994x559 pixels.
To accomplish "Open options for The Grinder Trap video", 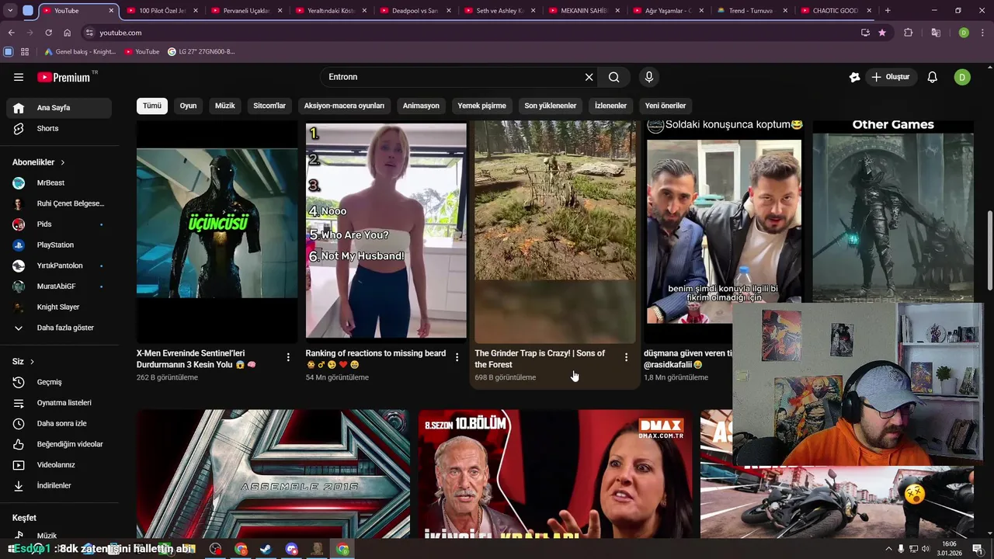I will coord(626,357).
